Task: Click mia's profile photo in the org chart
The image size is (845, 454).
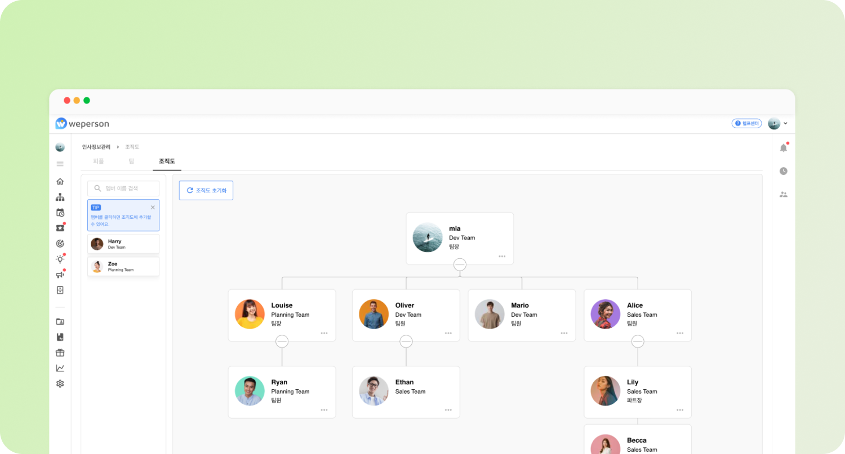Action: (x=428, y=237)
